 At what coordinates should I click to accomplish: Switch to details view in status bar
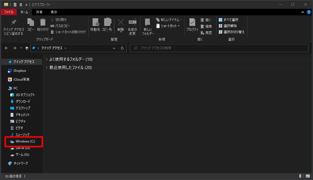coord(302,176)
